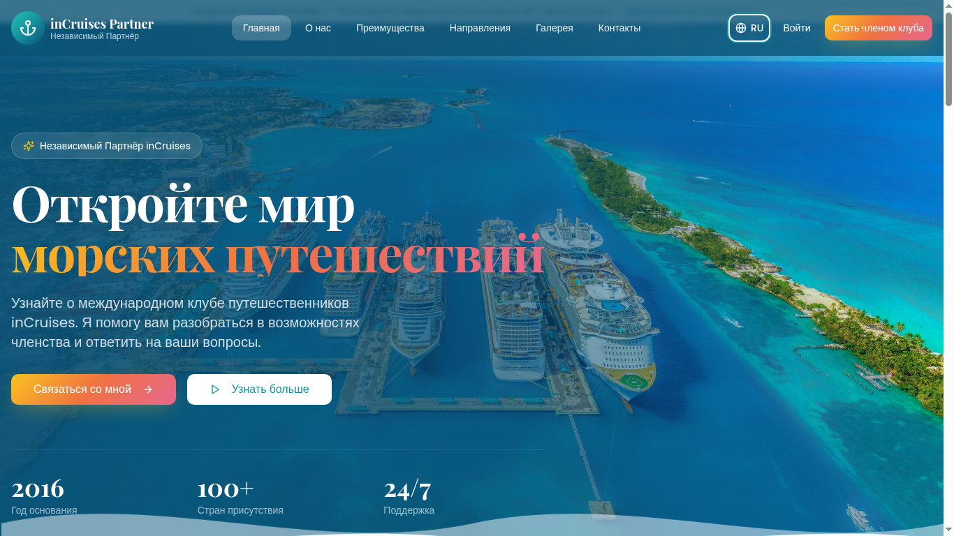Click the Стать членом клуба button
Image resolution: width=954 pixels, height=536 pixels.
pyautogui.click(x=879, y=28)
